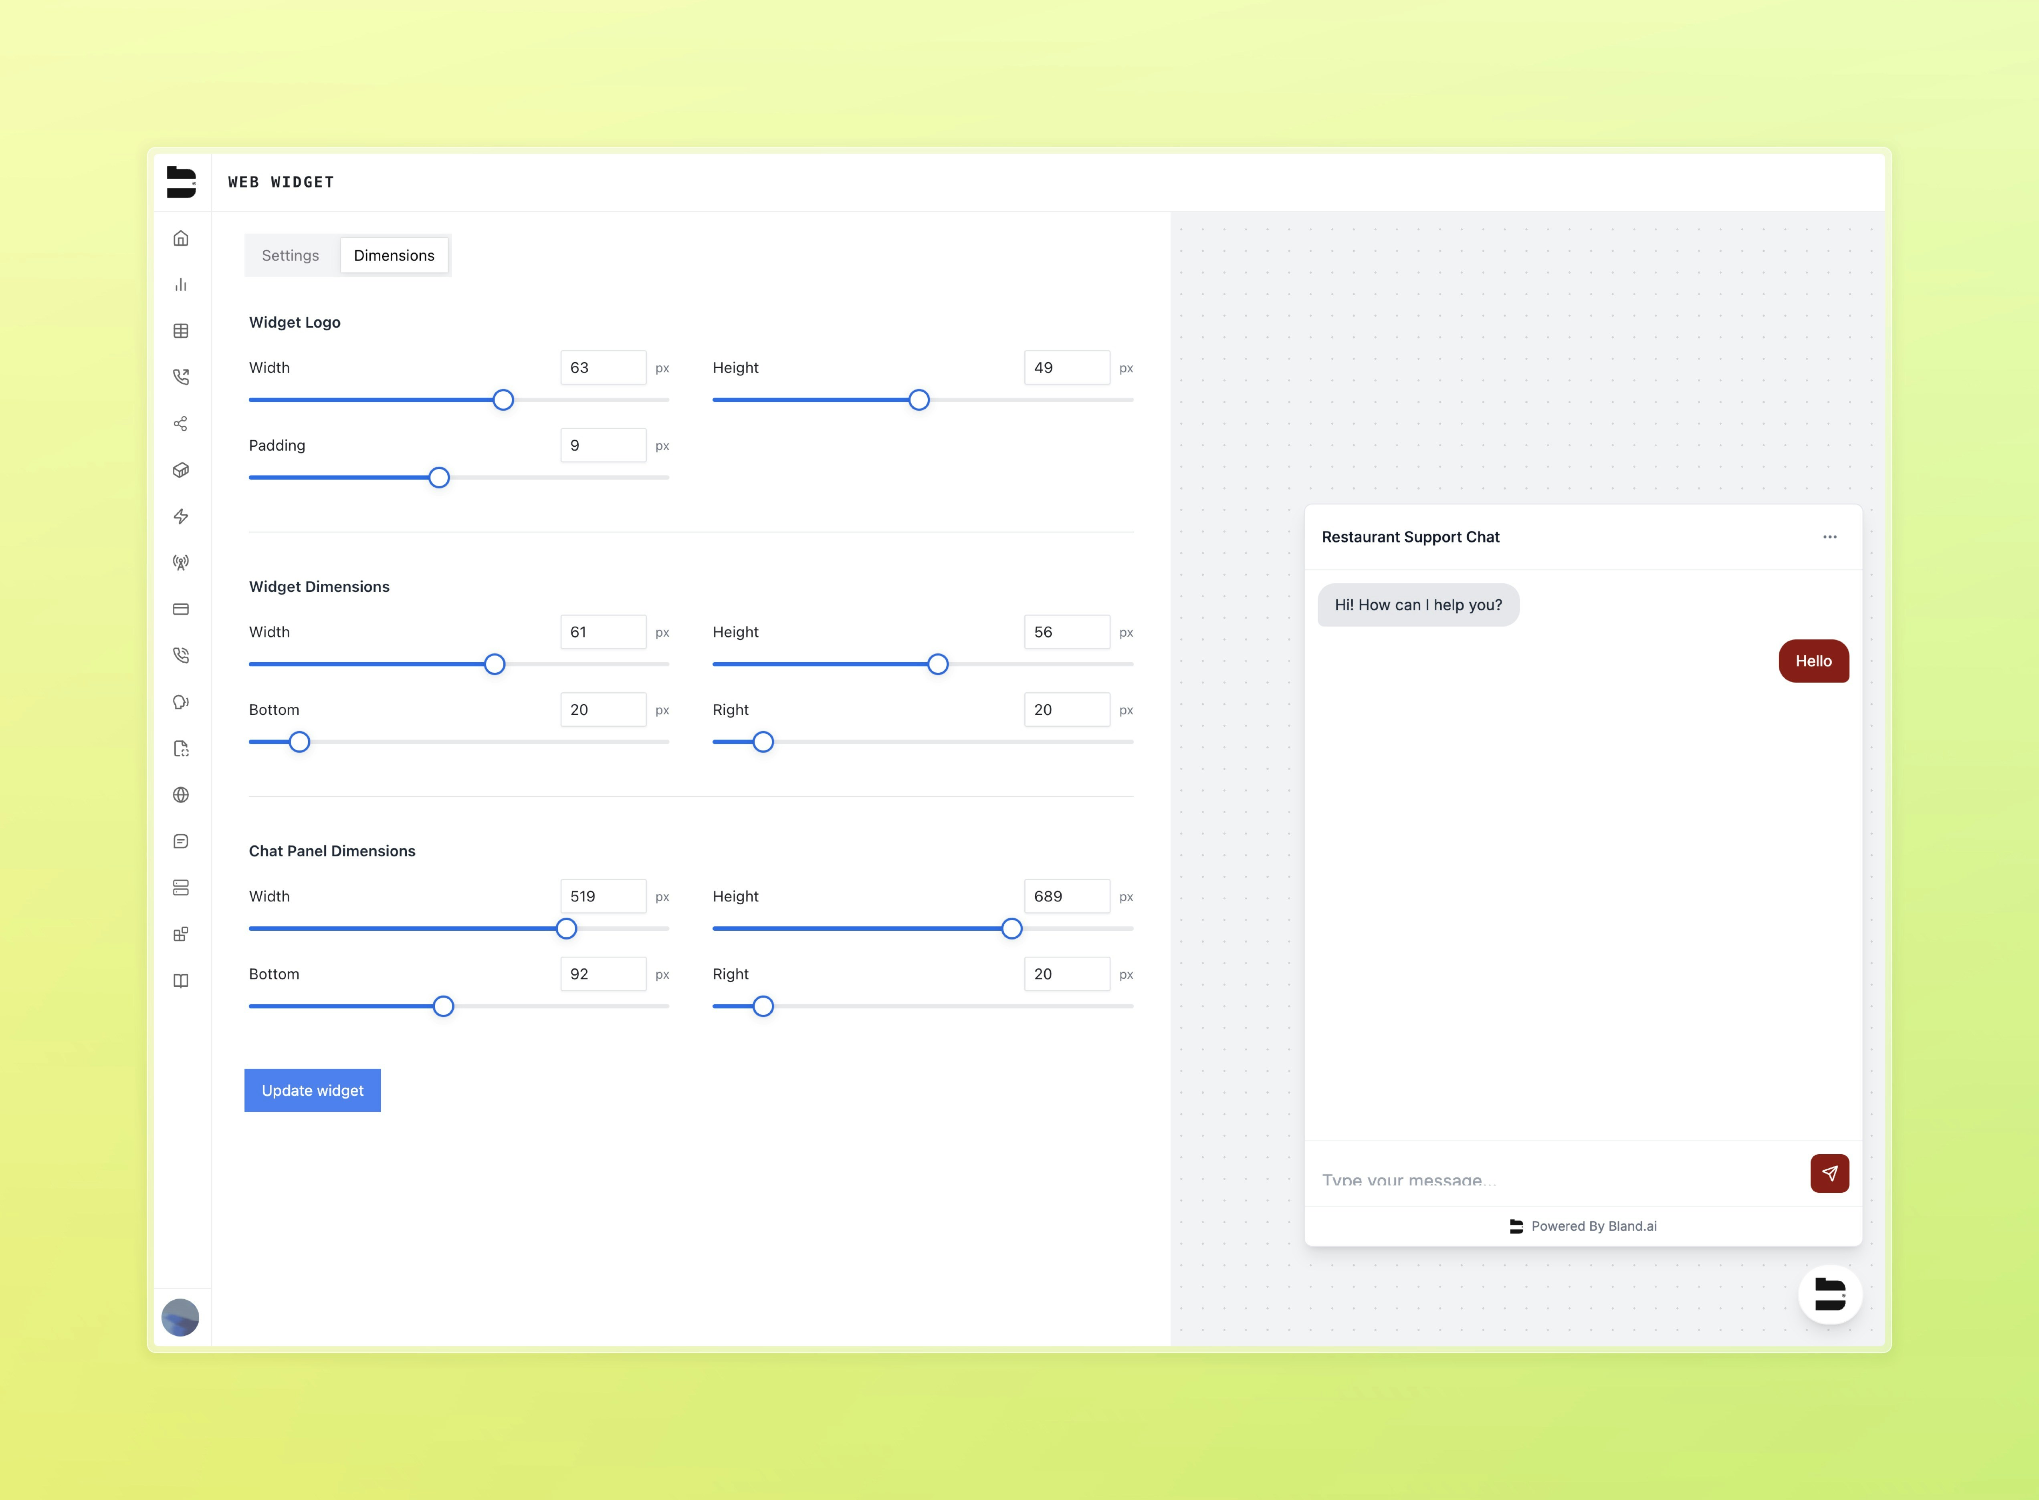The height and width of the screenshot is (1500, 2039).
Task: Focus the Chat Panel Right field showing 20
Action: click(1067, 974)
